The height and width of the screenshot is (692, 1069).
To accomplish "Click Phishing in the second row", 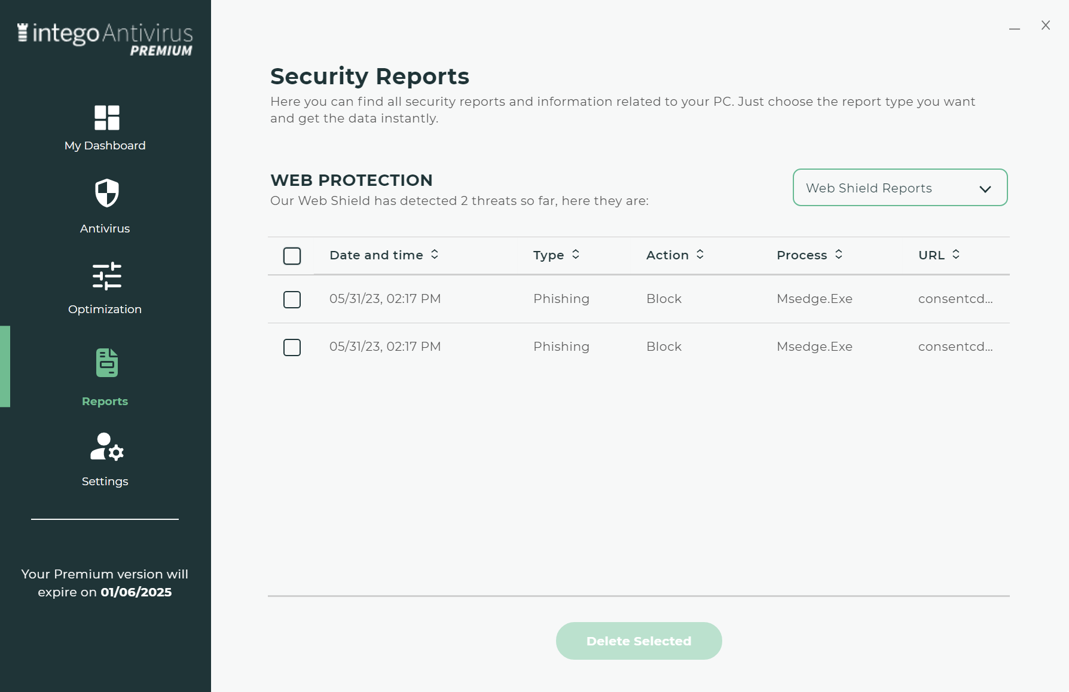I will pos(561,347).
